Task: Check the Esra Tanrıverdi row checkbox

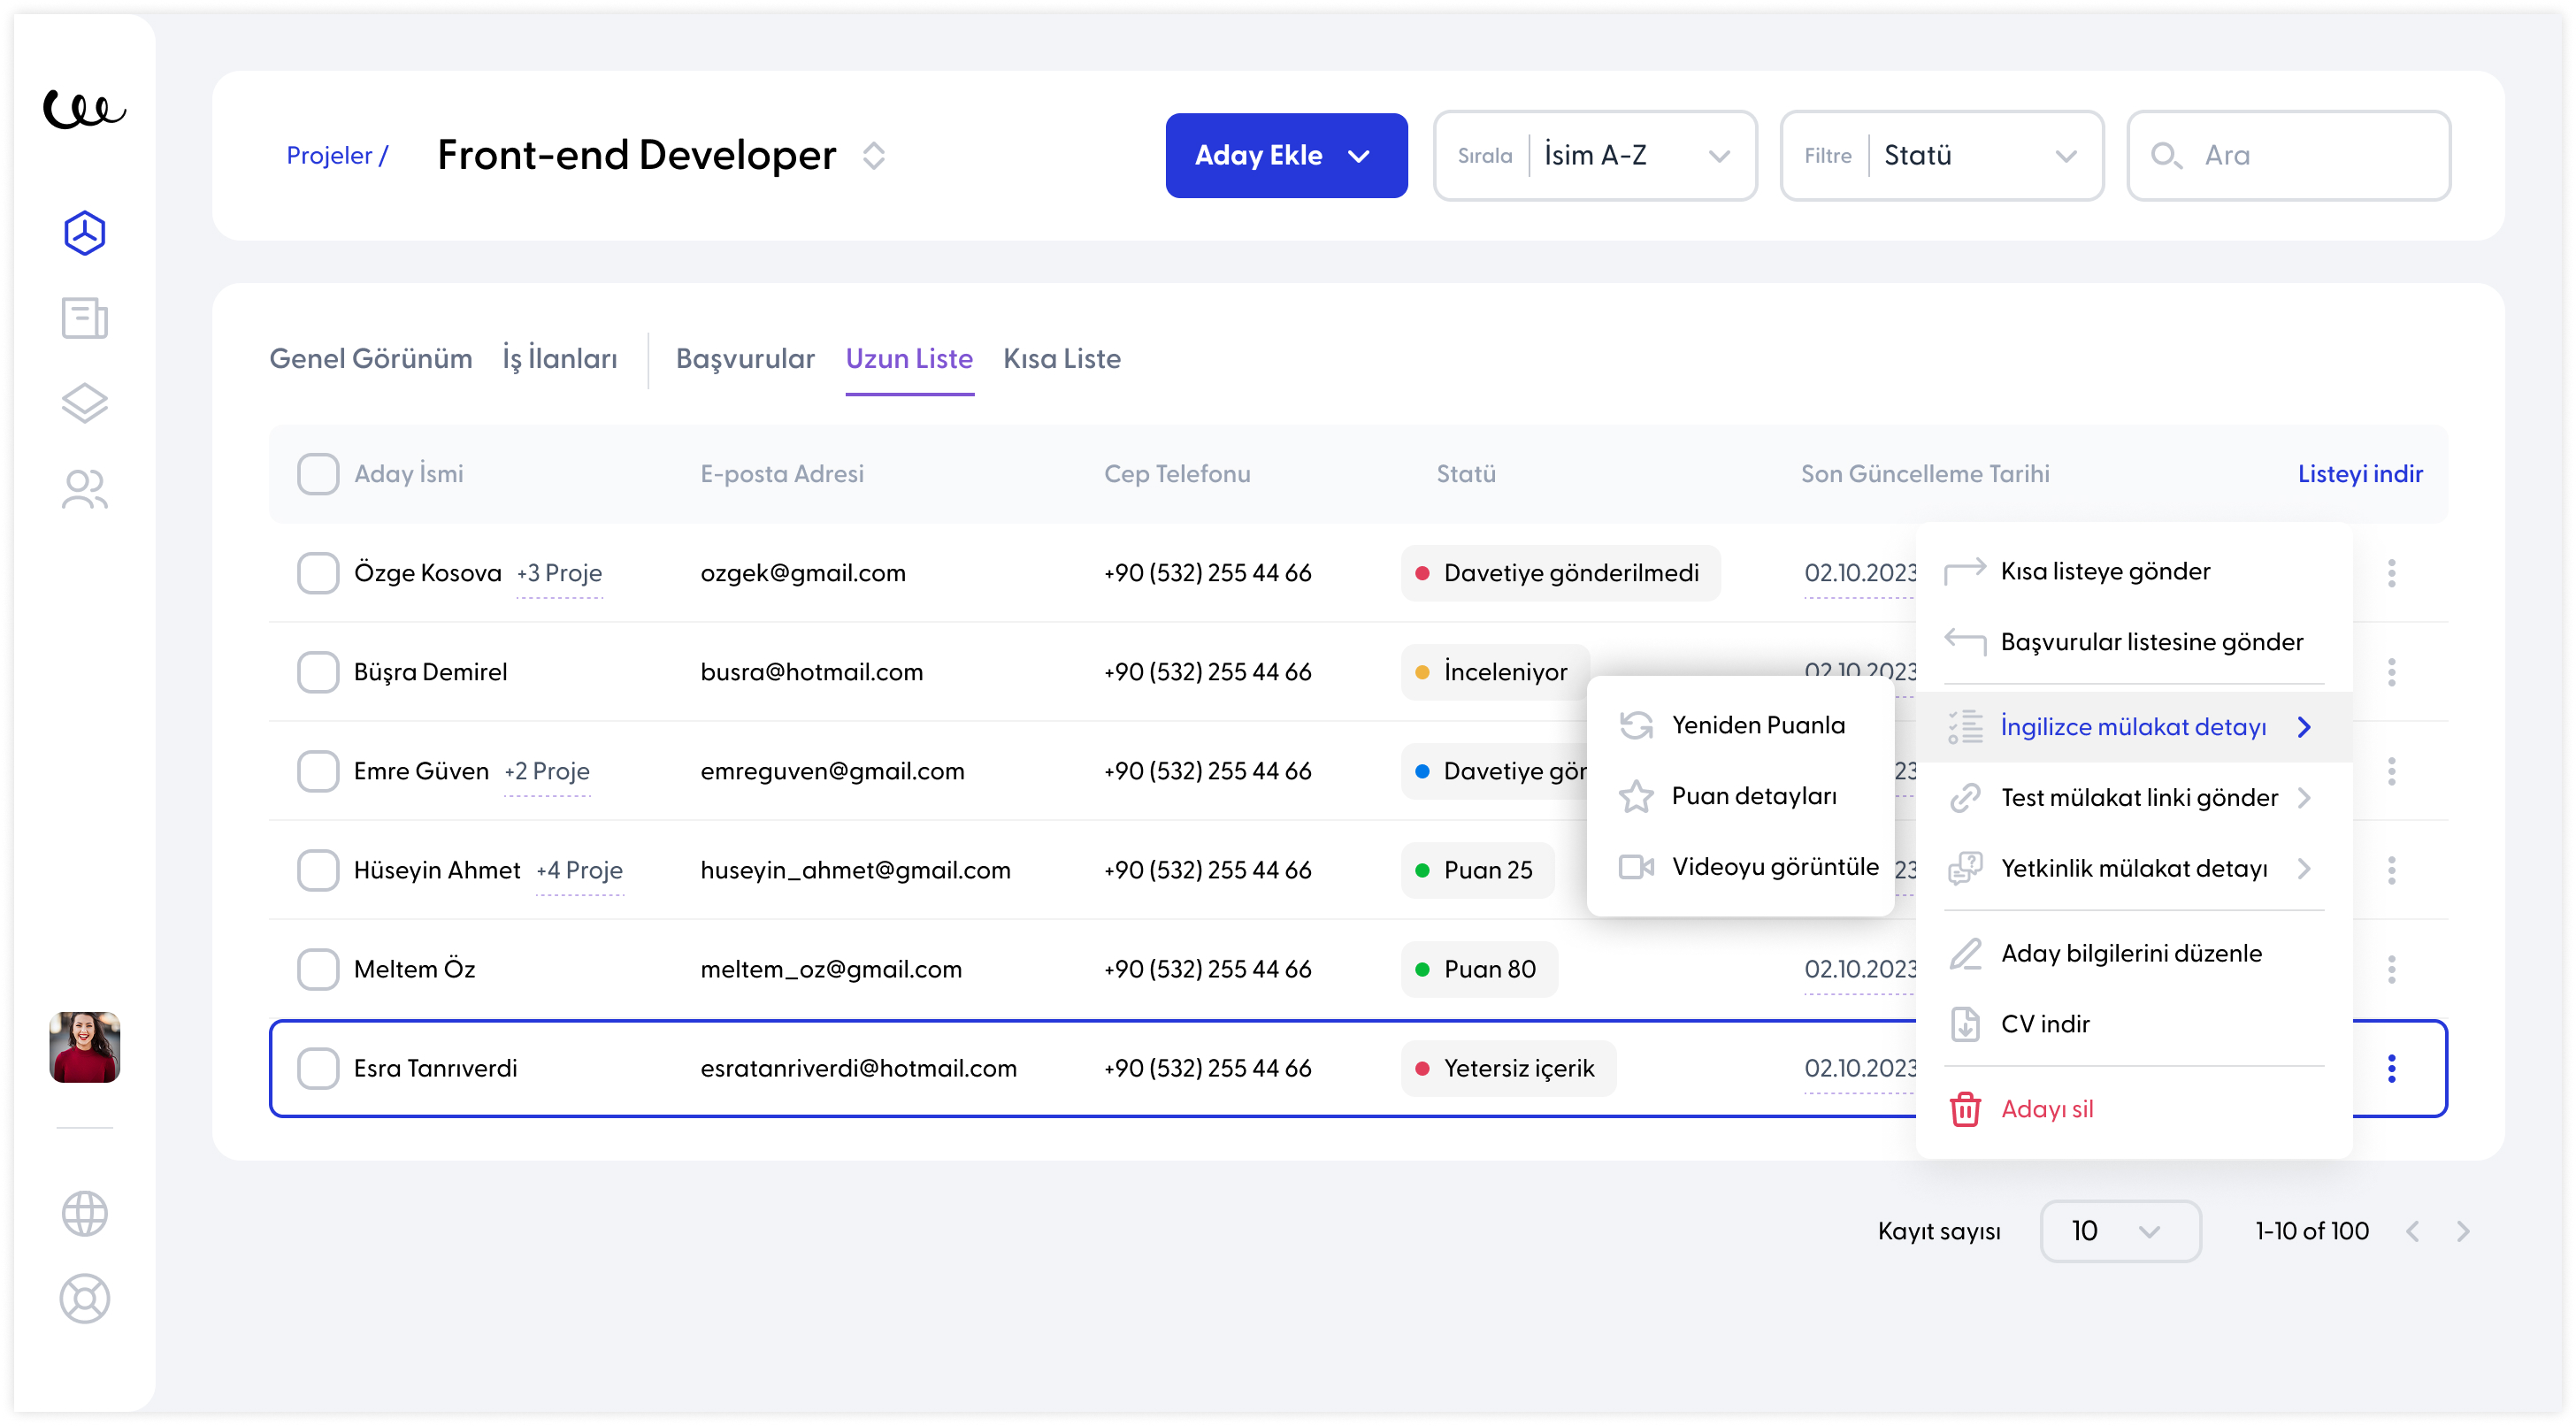Action: point(318,1068)
